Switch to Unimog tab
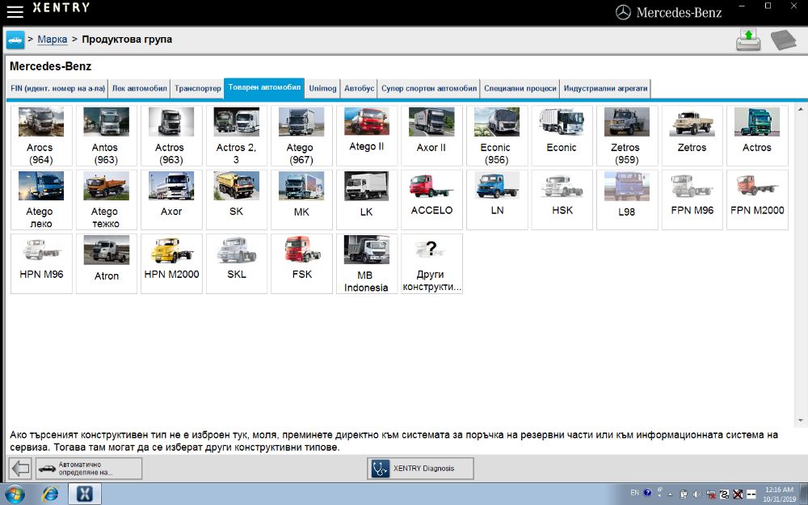 pyautogui.click(x=322, y=88)
